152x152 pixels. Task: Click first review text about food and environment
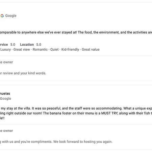coord(76,32)
